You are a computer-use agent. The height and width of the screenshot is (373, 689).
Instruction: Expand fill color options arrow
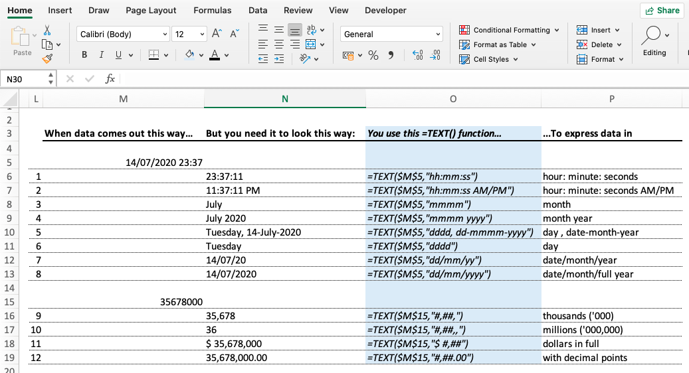pyautogui.click(x=201, y=55)
